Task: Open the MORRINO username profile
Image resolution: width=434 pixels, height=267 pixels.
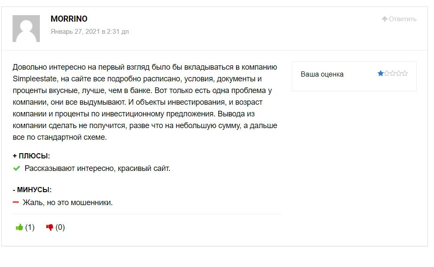Action: 69,19
